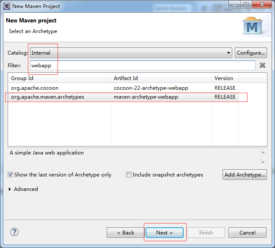Expand the Advanced section

point(23,189)
